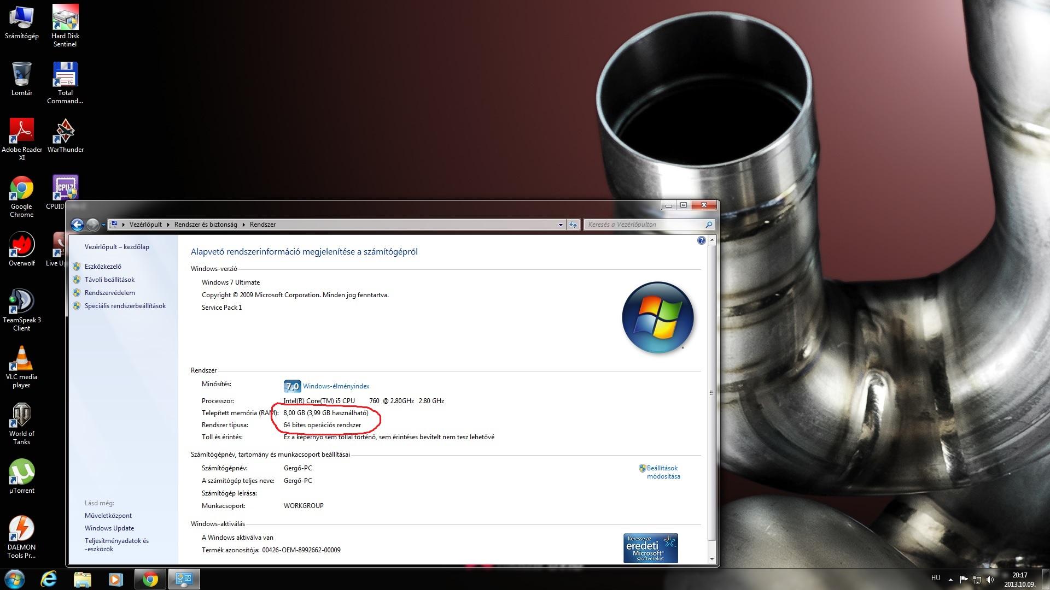Switch to Chrome in the taskbar
Screen dimensions: 1050x590
(150, 579)
